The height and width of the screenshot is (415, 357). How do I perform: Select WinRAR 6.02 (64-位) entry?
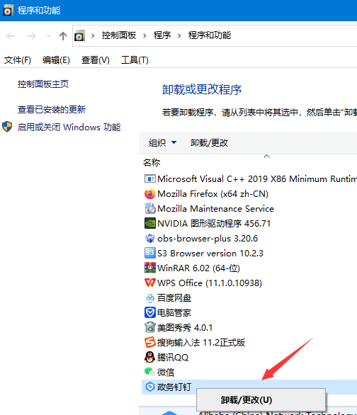point(199,268)
